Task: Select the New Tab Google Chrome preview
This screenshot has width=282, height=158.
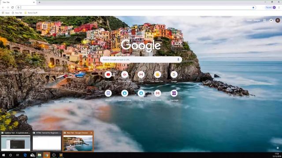Action: tap(78, 141)
